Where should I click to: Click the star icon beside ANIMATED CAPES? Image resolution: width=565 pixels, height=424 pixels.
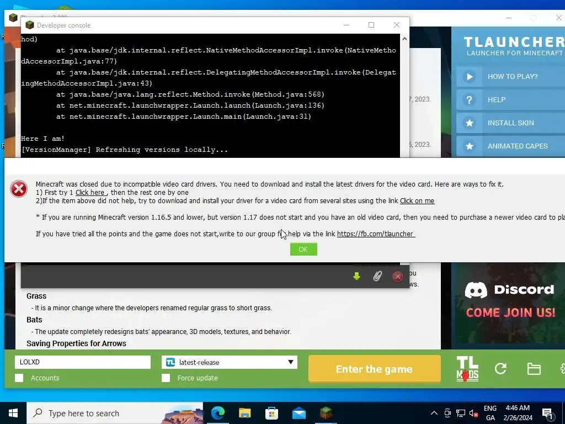pos(469,146)
